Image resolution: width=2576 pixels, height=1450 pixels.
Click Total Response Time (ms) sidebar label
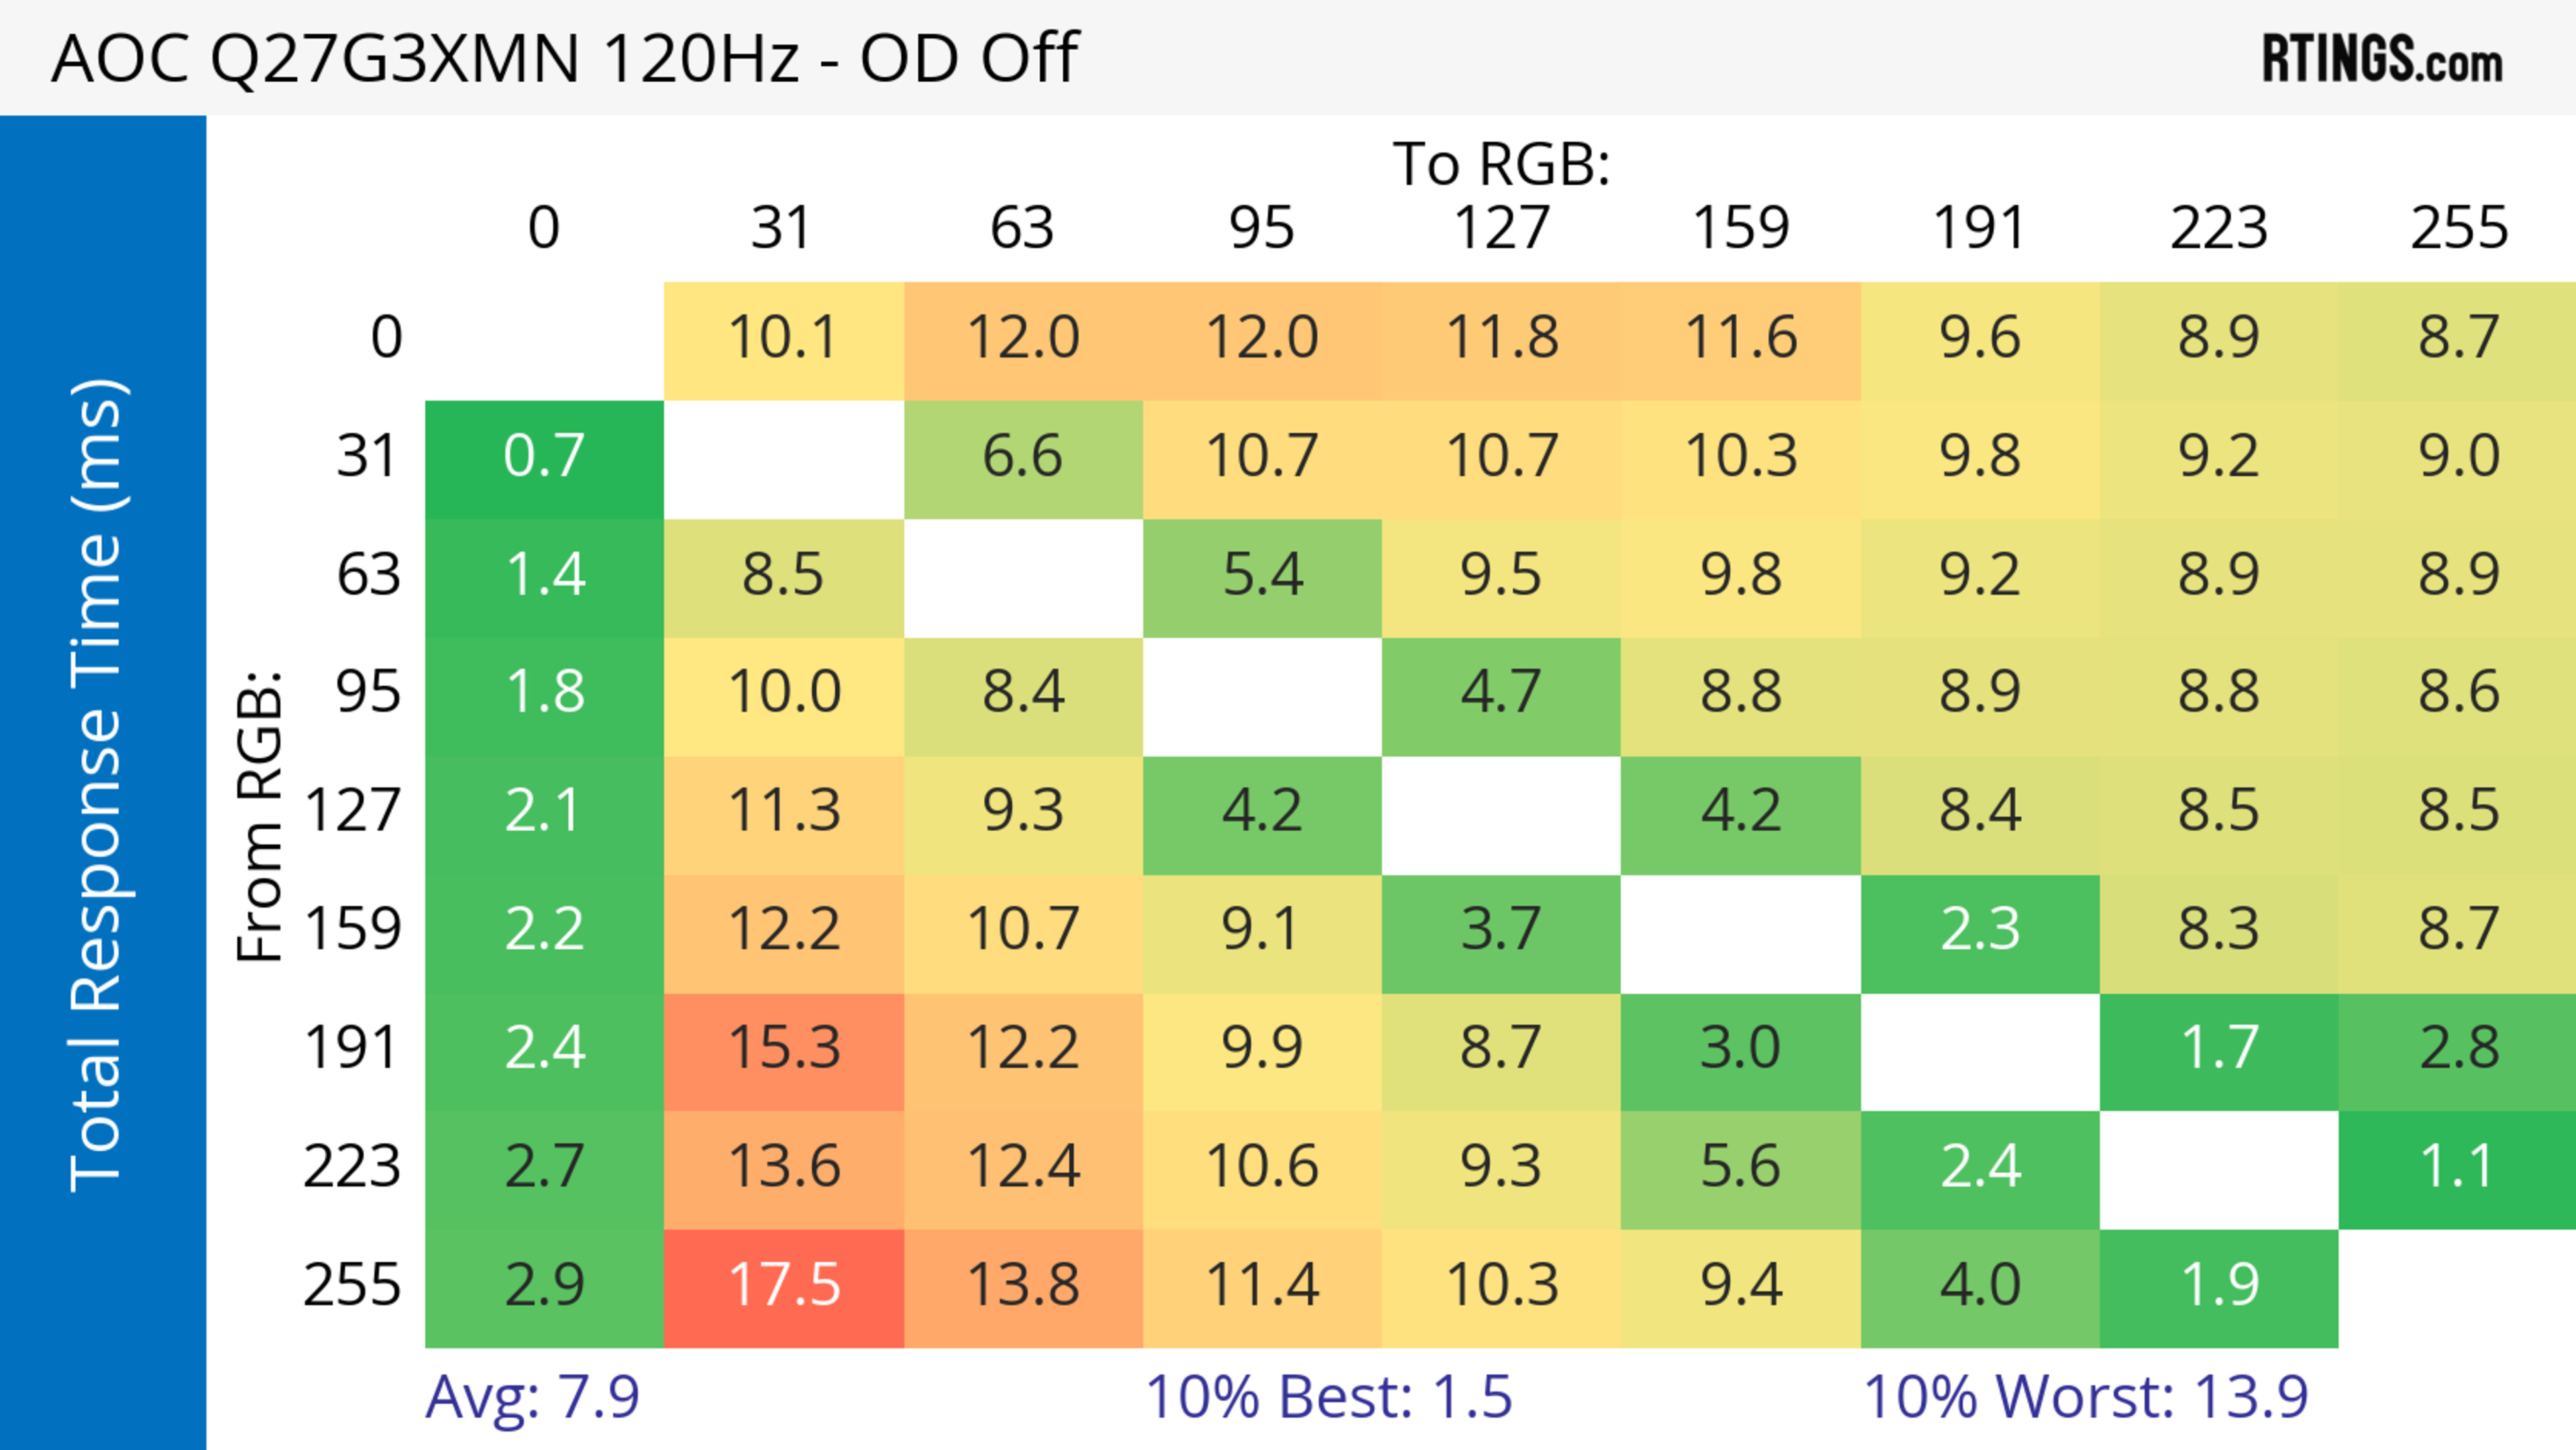coord(98,785)
